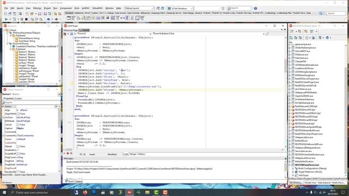
Task: Switch to the History tab below editor
Action: pyautogui.click(x=141, y=154)
